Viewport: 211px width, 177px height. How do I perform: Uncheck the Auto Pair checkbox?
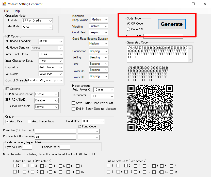click(7, 121)
